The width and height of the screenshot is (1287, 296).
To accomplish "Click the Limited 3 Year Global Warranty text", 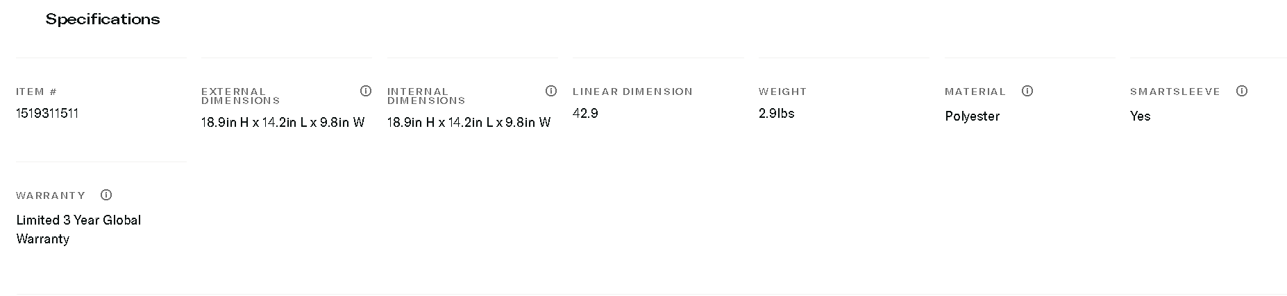I will point(78,229).
